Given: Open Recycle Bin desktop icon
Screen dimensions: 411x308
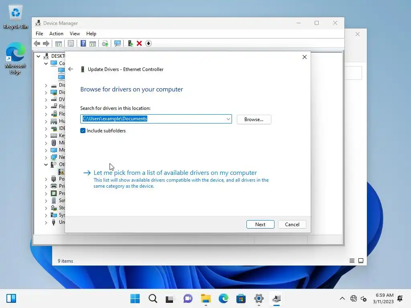Looking at the screenshot, I should coord(16,17).
